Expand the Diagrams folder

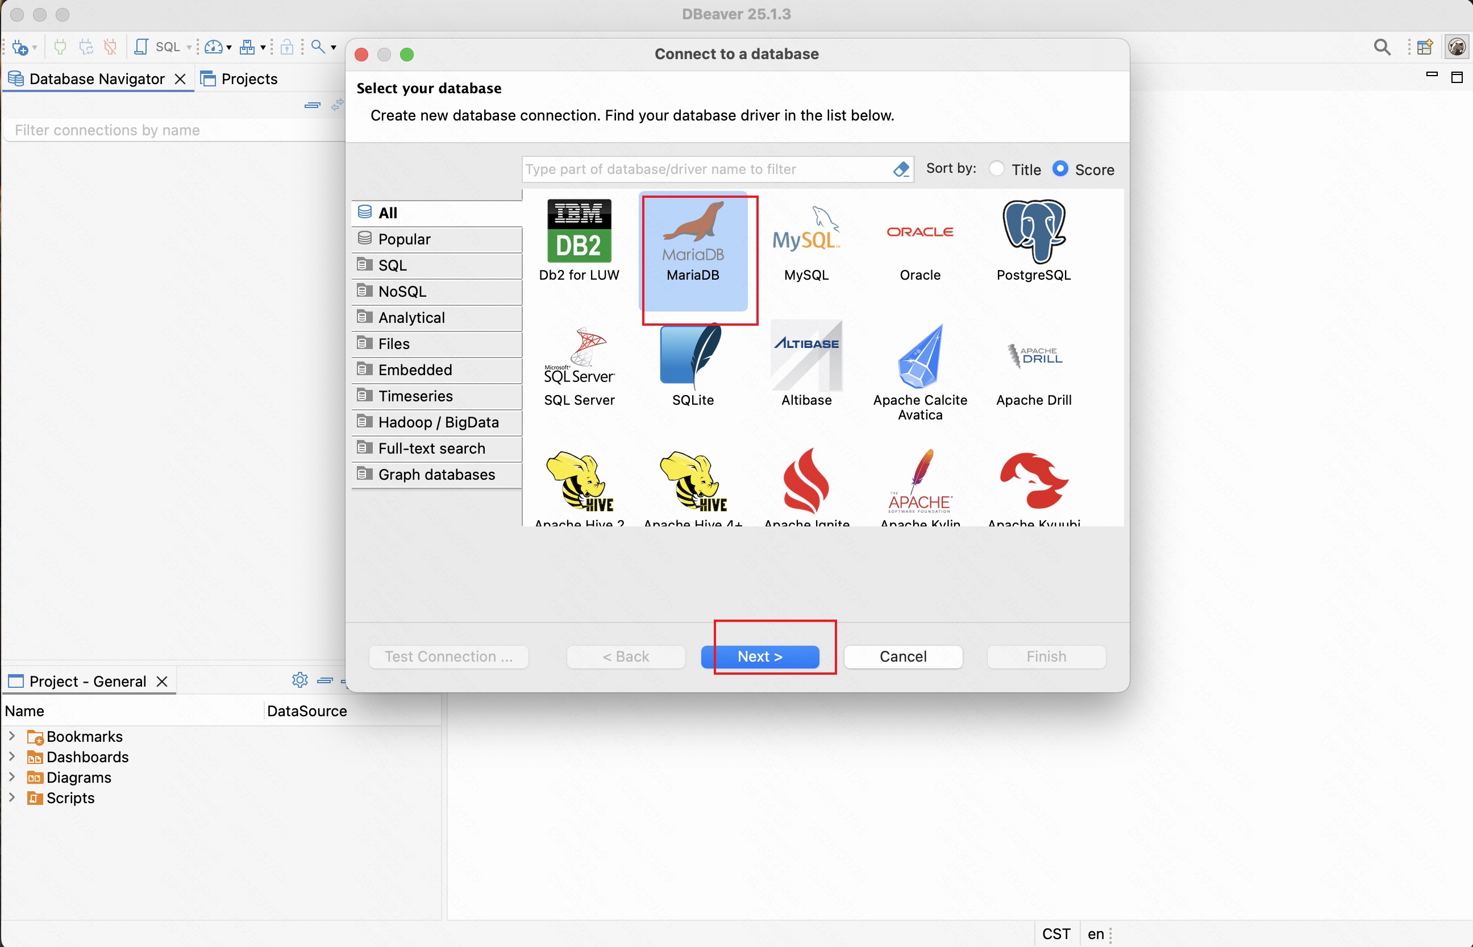coord(12,776)
